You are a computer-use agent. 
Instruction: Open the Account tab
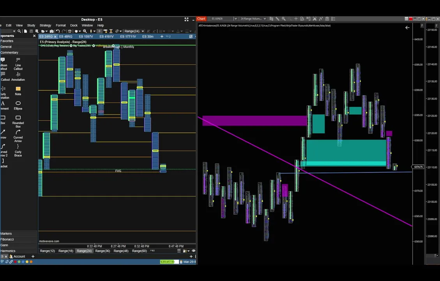(x=17, y=256)
